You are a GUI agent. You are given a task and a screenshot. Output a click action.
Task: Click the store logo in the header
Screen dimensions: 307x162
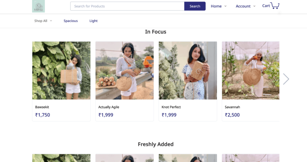click(38, 6)
